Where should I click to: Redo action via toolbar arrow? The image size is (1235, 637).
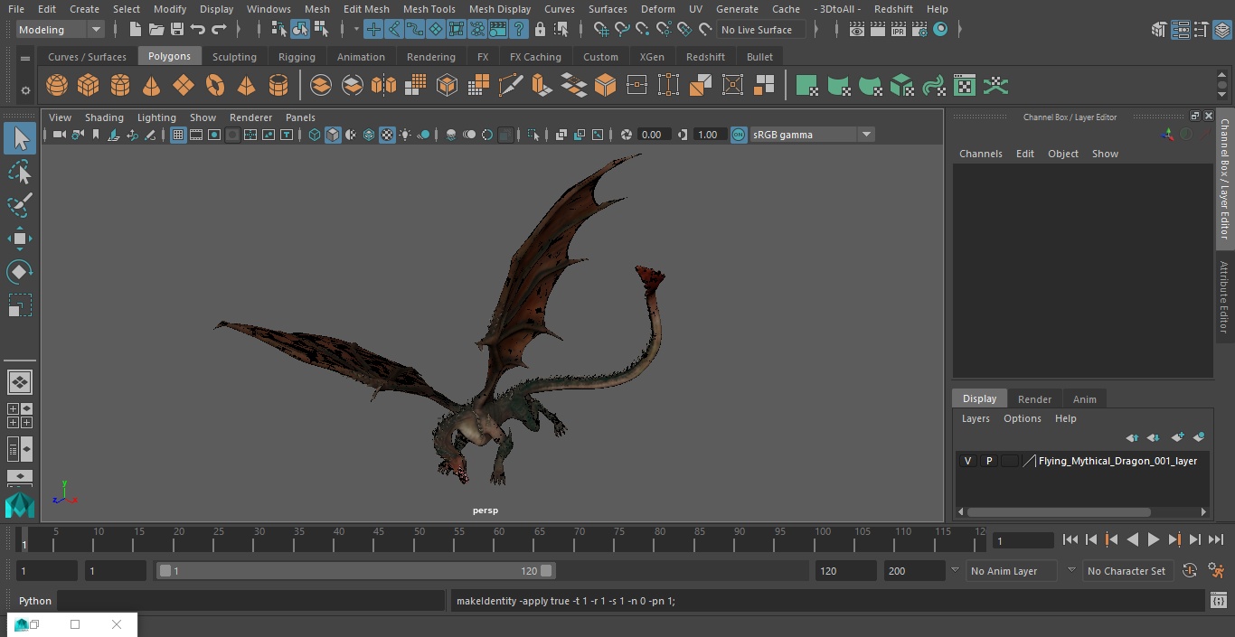219,30
